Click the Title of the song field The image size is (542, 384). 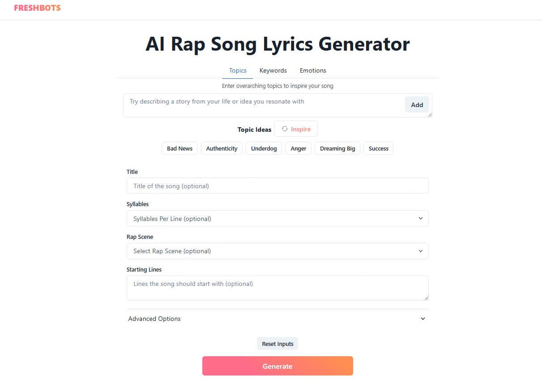pyautogui.click(x=277, y=186)
